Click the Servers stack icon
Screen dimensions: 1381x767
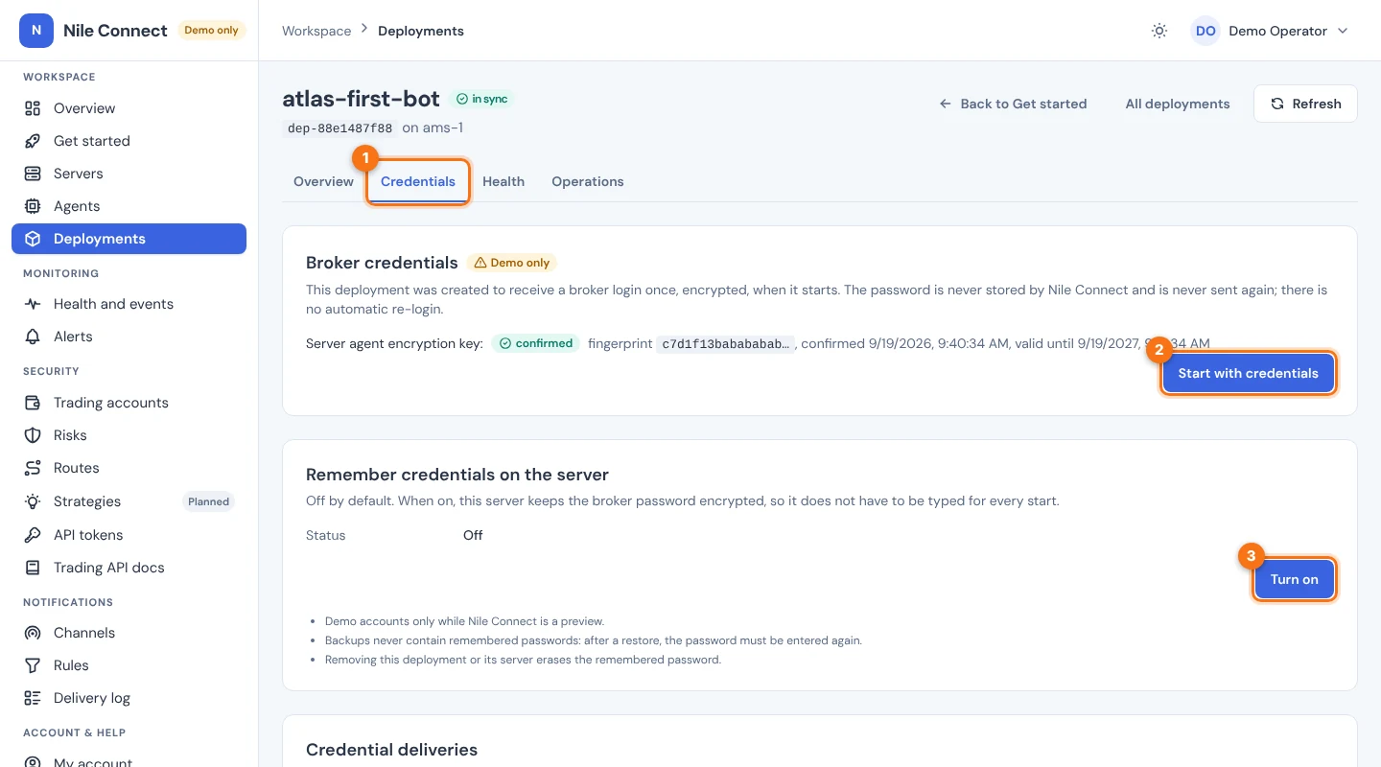click(33, 174)
